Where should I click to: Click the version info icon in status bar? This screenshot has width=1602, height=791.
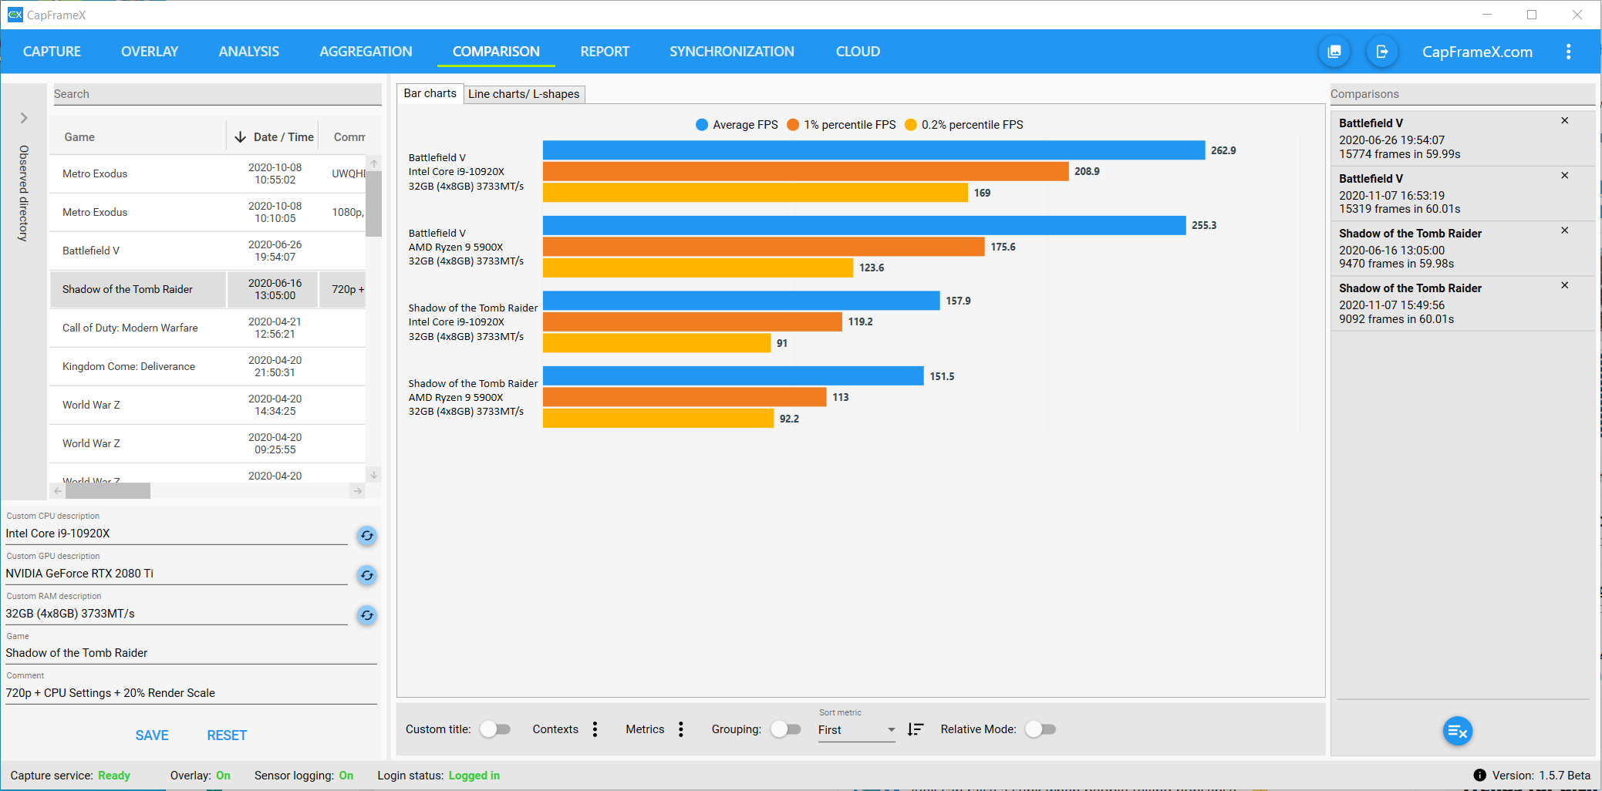(1479, 775)
